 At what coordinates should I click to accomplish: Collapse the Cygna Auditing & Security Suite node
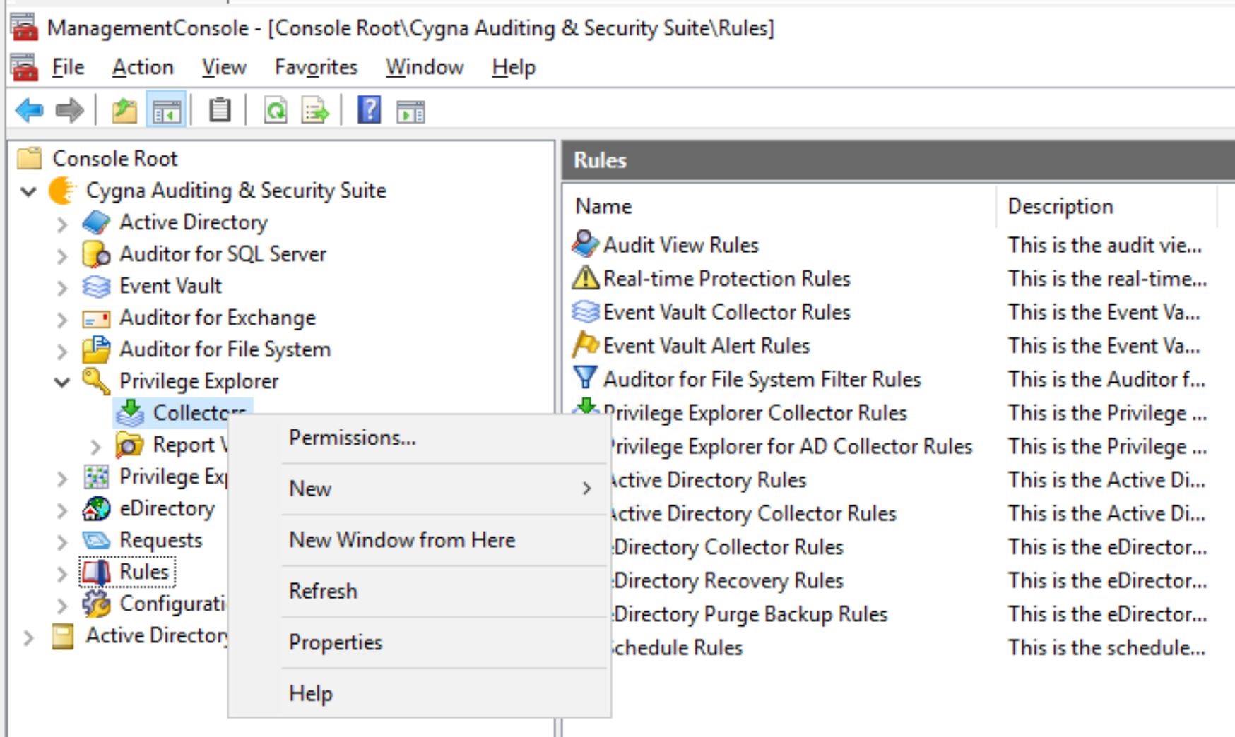[28, 191]
